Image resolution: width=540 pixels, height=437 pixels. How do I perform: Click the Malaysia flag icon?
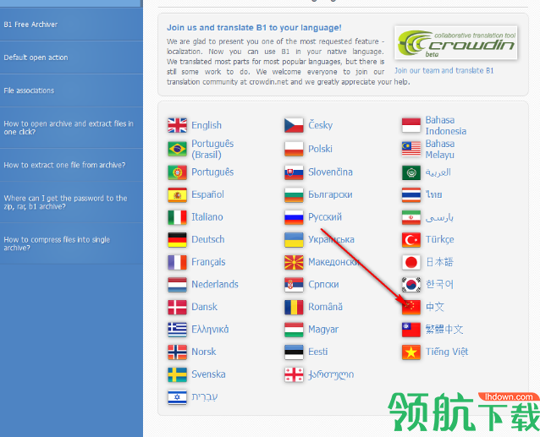tap(411, 149)
